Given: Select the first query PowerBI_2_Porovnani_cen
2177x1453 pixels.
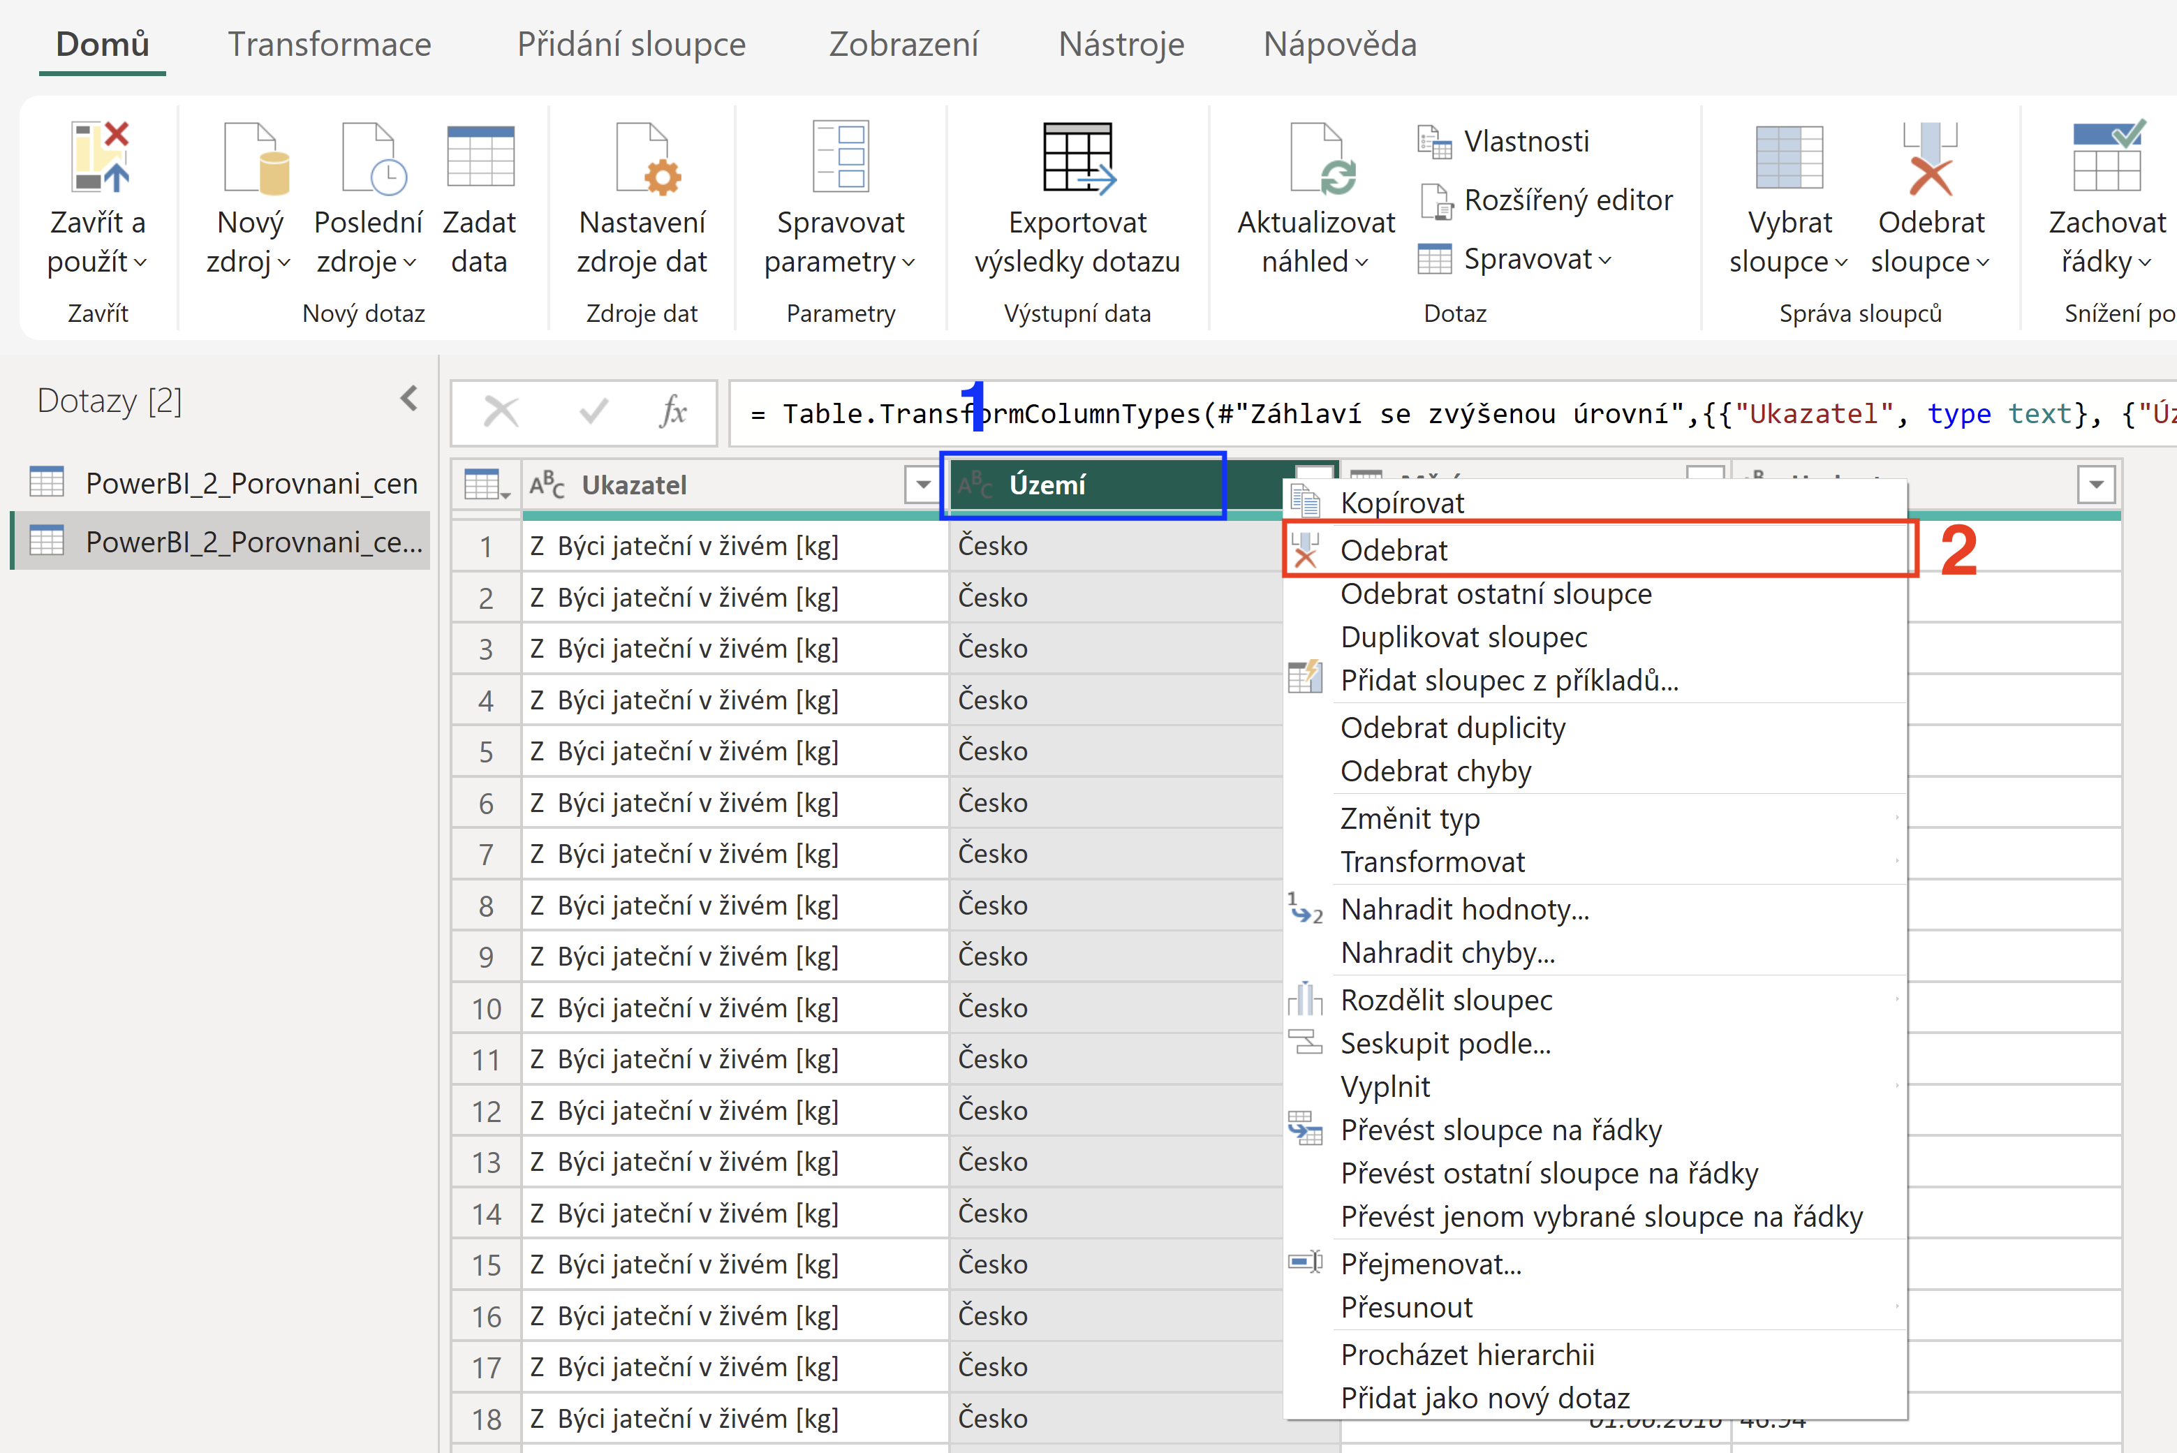Looking at the screenshot, I should (222, 482).
